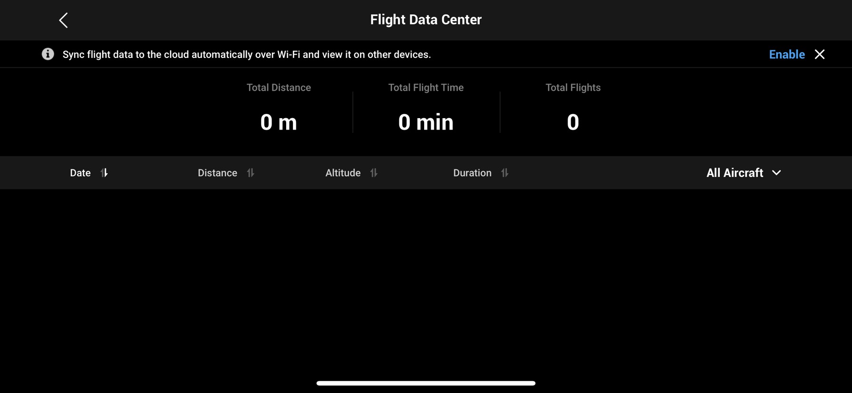Enable cloud sync with the Enable link

point(786,54)
